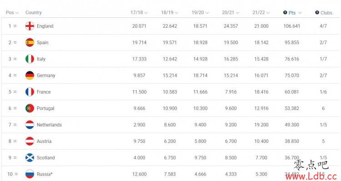Click the Netherlands flag icon
This screenshot has height=181, width=341.
[x=30, y=125]
